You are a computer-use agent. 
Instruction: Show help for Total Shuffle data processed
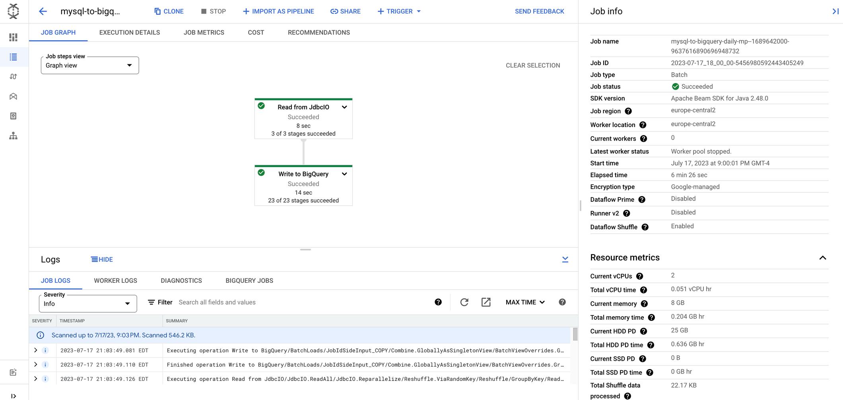point(627,396)
